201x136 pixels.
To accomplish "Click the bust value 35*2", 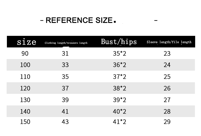I will [x=120, y=54].
